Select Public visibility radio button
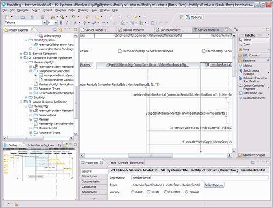The image size is (273, 208). pyautogui.click(x=133, y=192)
